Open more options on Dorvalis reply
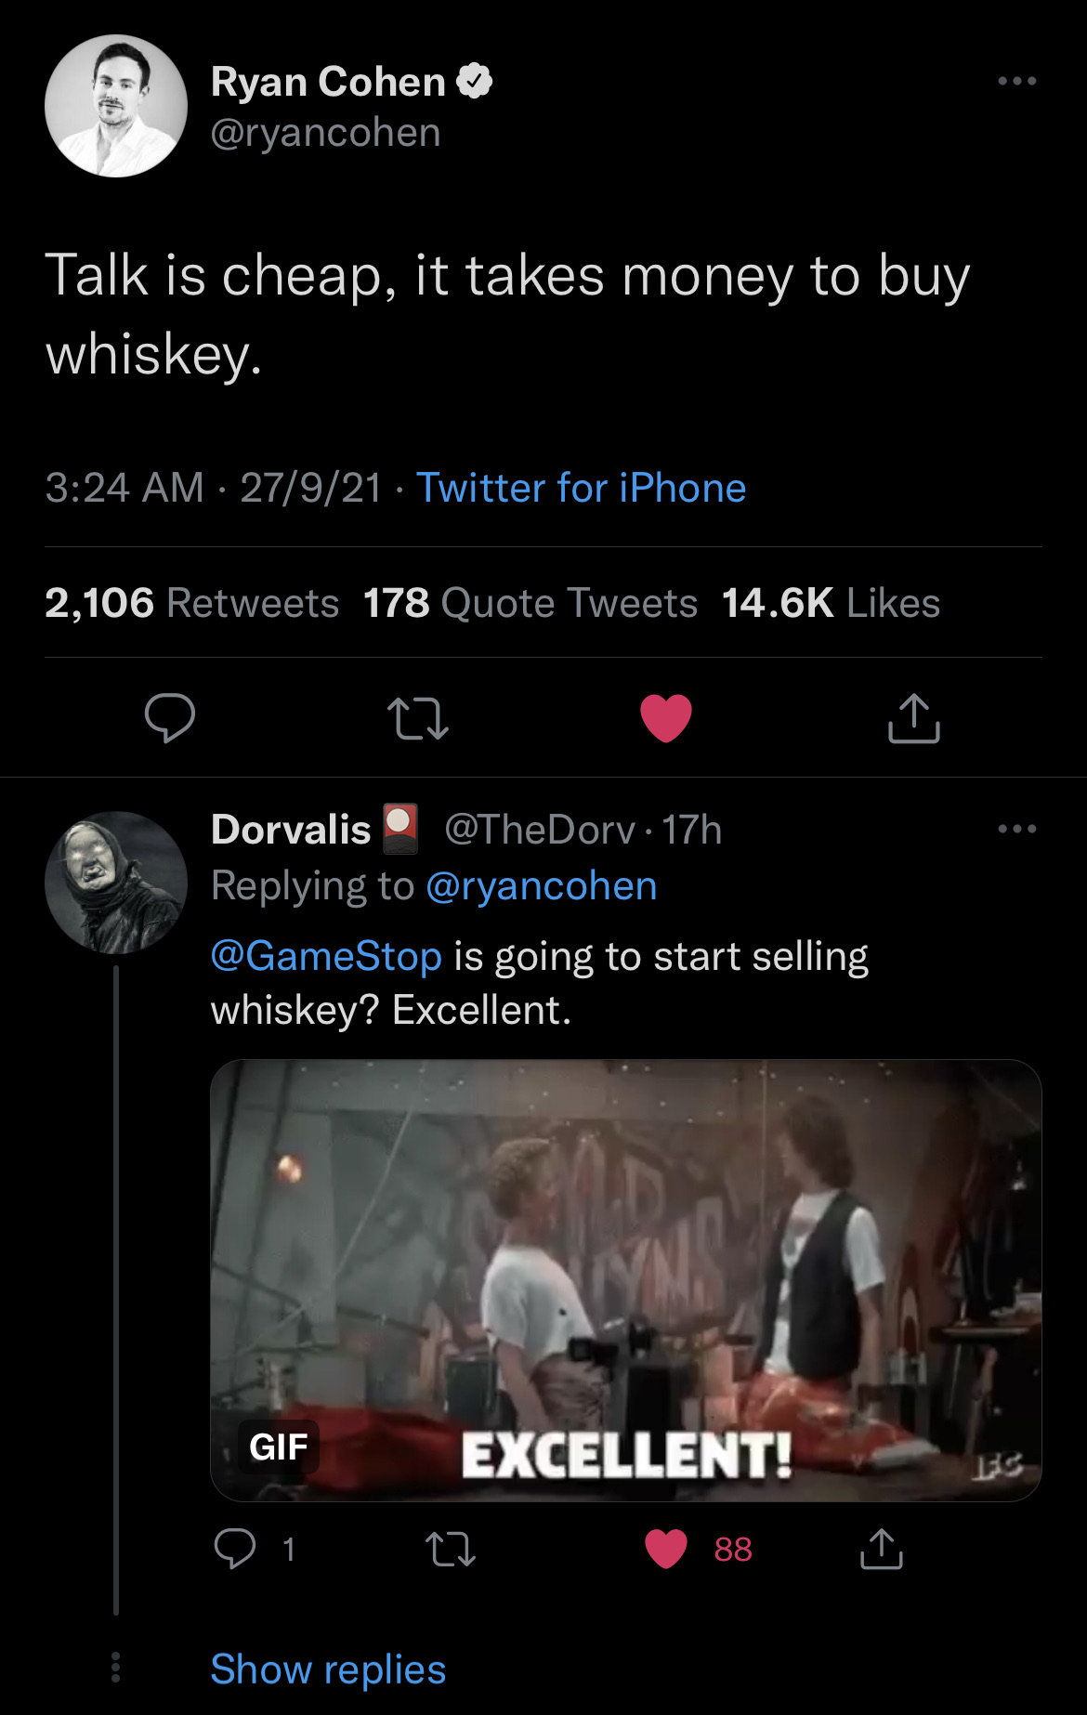 click(1016, 829)
